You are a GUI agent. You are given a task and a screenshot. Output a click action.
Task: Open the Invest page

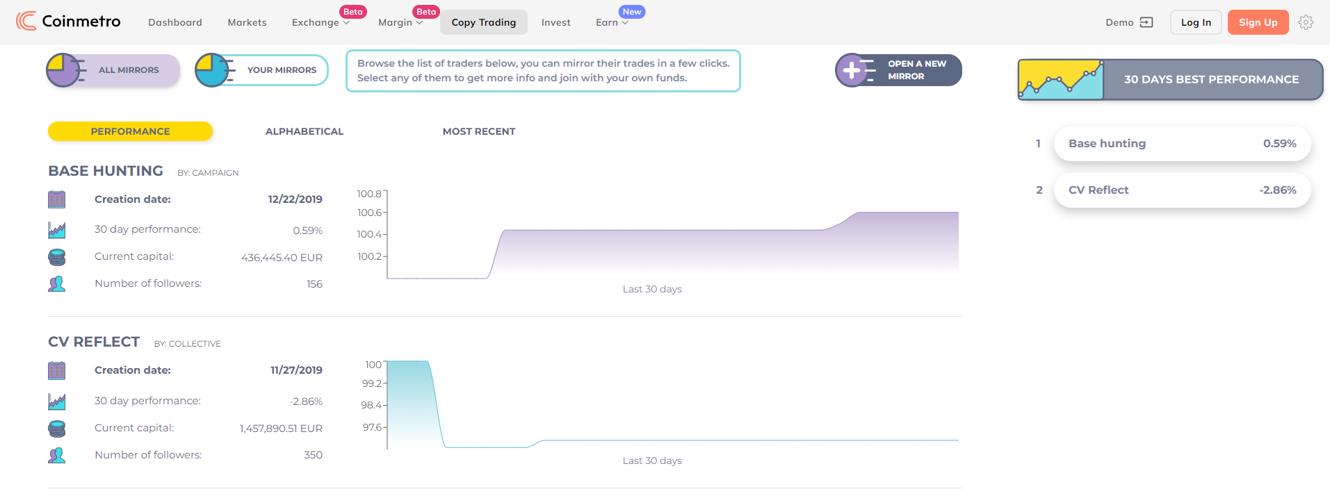click(556, 22)
